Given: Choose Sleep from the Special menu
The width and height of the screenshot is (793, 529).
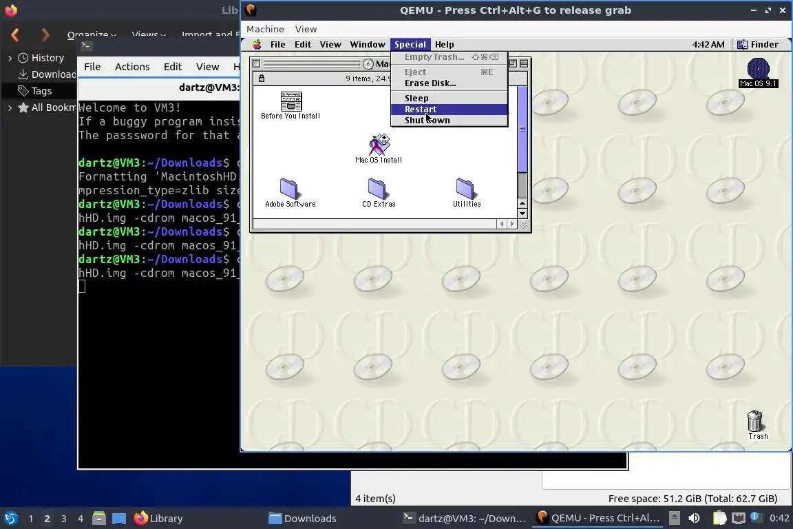Looking at the screenshot, I should point(449,98).
